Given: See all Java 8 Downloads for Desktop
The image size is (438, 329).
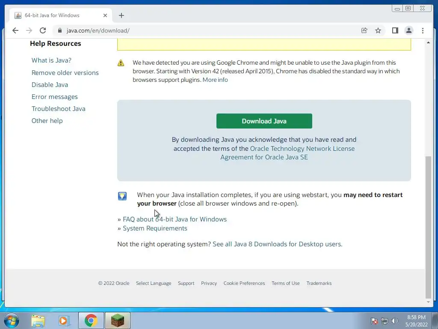Looking at the screenshot, I should point(277,244).
